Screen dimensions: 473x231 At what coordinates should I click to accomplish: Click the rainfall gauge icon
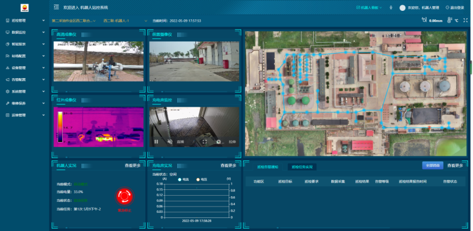click(423, 21)
